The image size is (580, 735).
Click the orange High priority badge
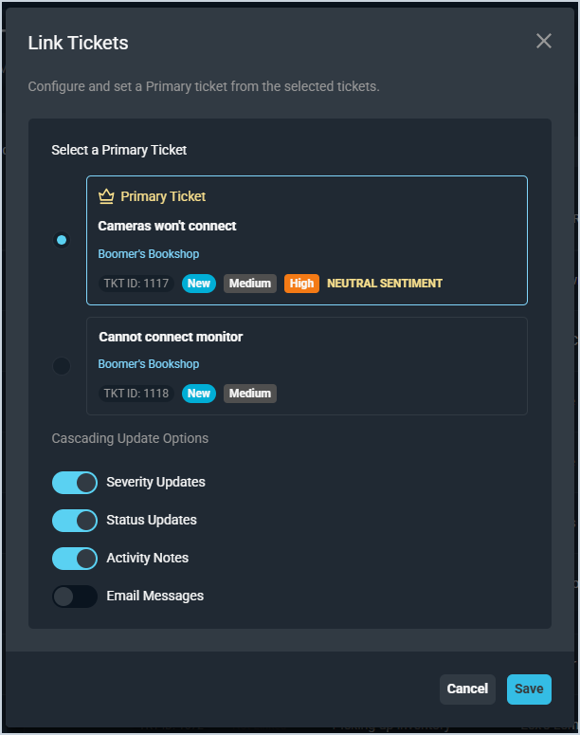tap(301, 284)
